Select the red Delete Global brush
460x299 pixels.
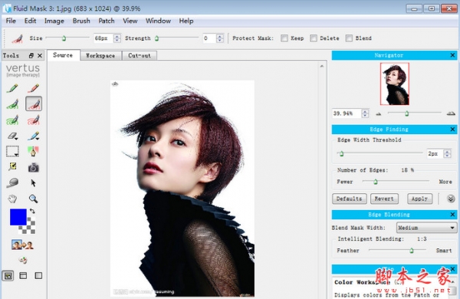(x=34, y=120)
